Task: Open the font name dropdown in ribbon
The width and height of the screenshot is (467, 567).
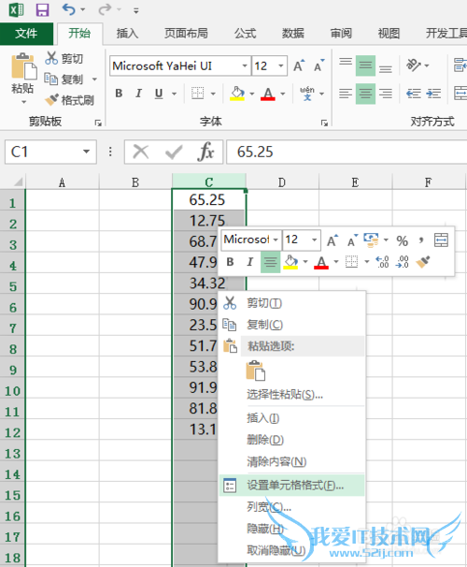Action: pos(245,65)
